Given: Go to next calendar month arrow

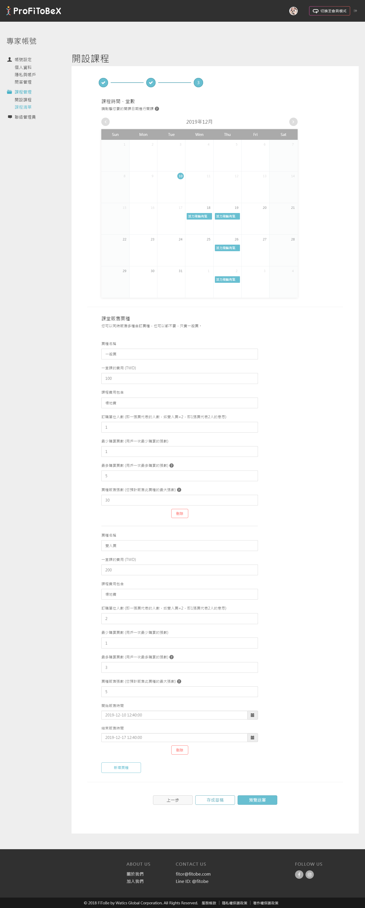Looking at the screenshot, I should (x=293, y=122).
